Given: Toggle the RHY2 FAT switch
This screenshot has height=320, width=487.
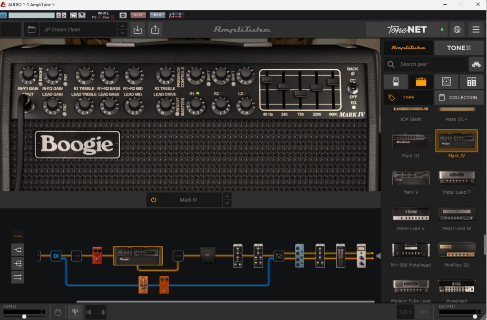Looking at the screenshot, I should 65,84.
